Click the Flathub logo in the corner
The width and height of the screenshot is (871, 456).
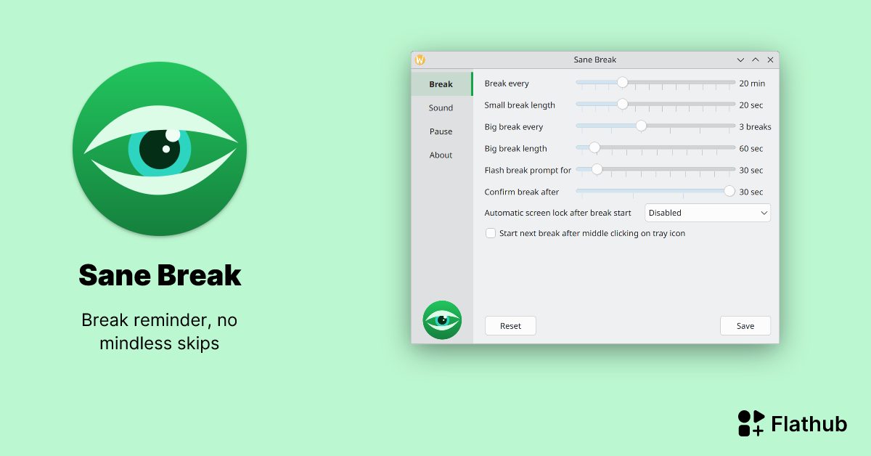click(x=752, y=423)
